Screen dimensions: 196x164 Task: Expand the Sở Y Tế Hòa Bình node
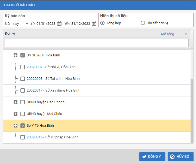(16, 126)
